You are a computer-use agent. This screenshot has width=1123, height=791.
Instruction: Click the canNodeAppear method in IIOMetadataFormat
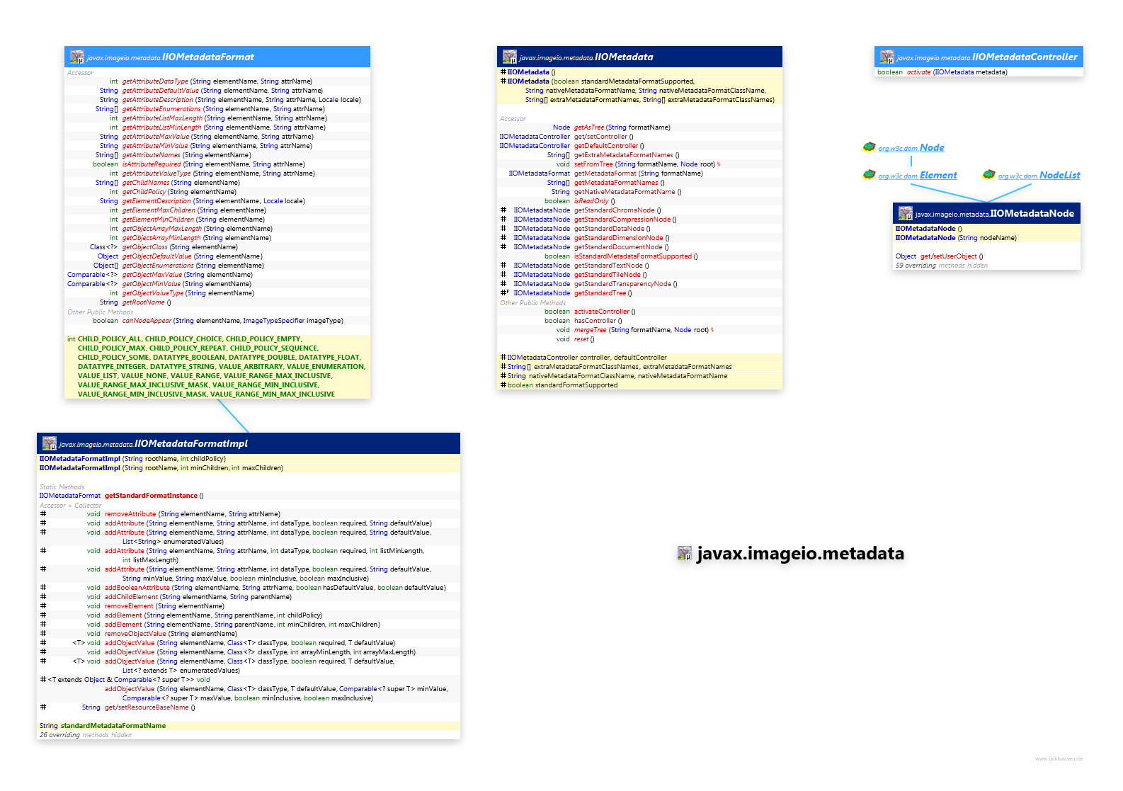pyautogui.click(x=147, y=321)
